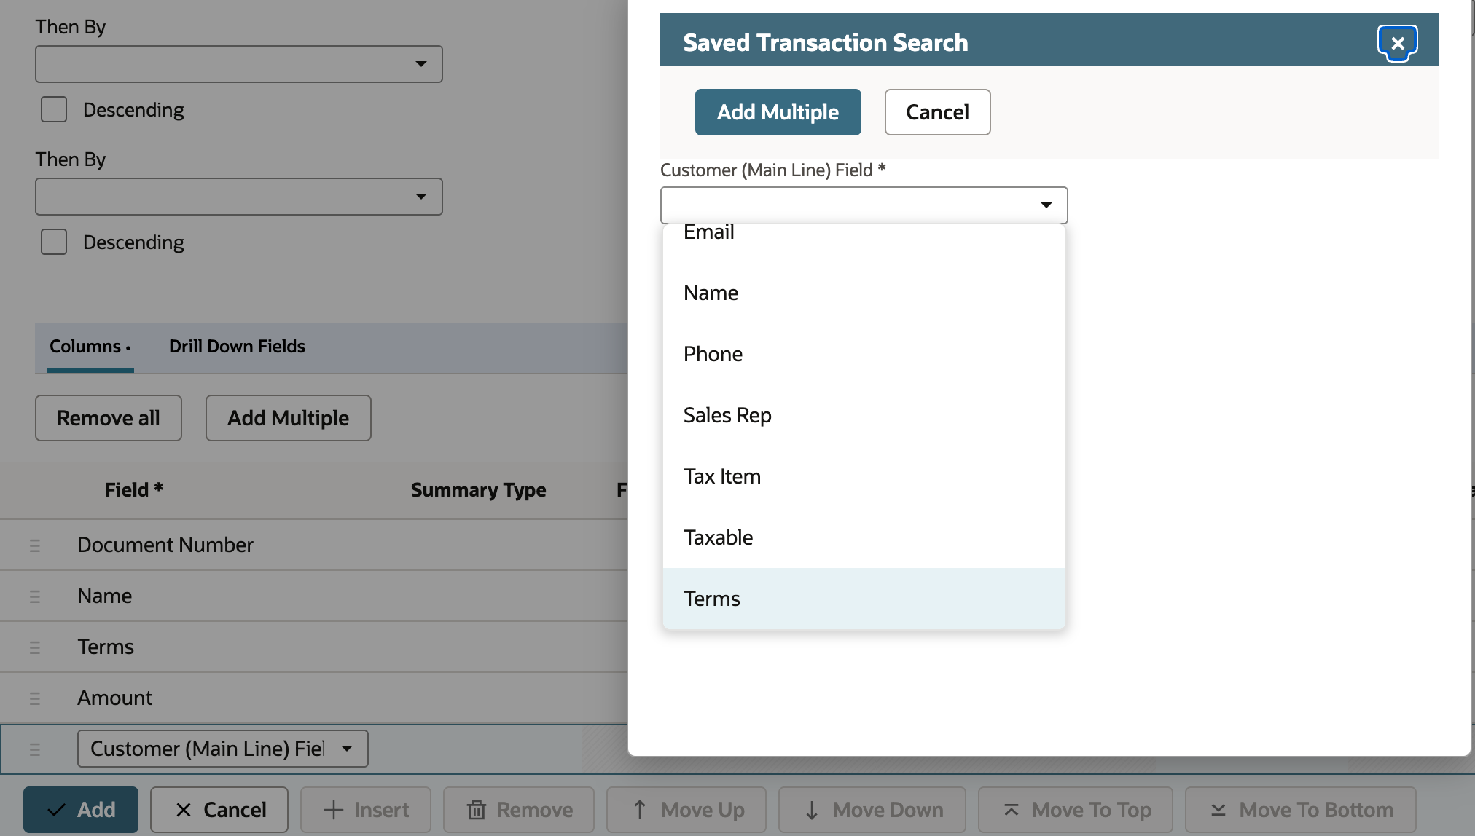This screenshot has height=836, width=1475.
Task: Click the Move Down button
Action: [872, 810]
